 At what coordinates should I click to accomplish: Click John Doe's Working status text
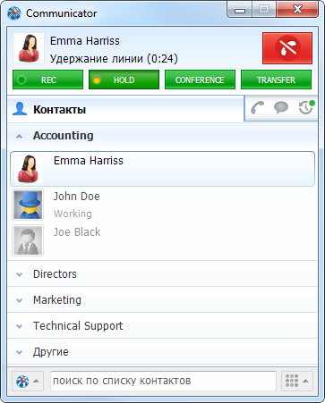pyautogui.click(x=73, y=214)
